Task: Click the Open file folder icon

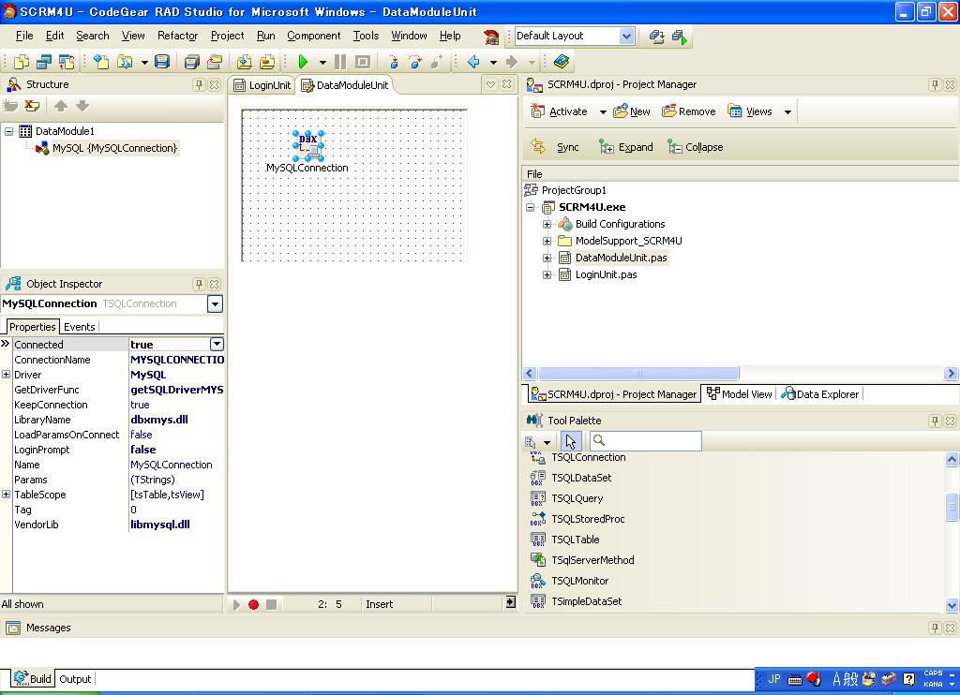Action: 125,62
